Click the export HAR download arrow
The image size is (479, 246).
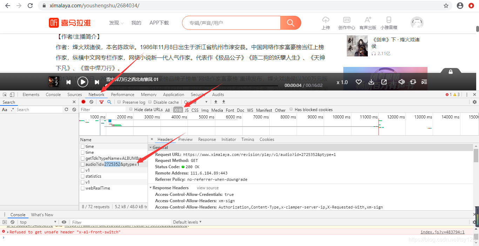tap(223, 102)
